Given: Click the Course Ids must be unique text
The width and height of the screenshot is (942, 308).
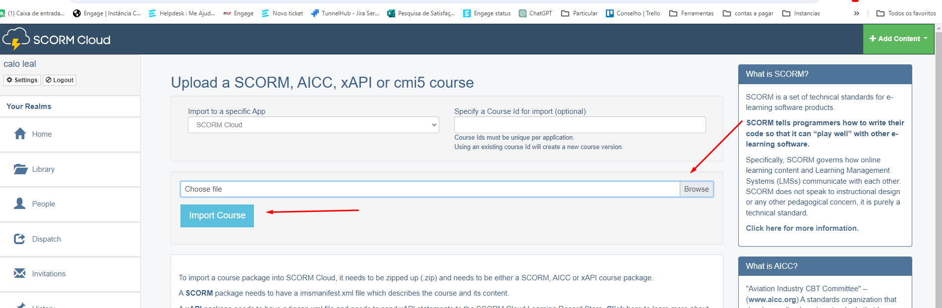Looking at the screenshot, I should coord(514,138).
